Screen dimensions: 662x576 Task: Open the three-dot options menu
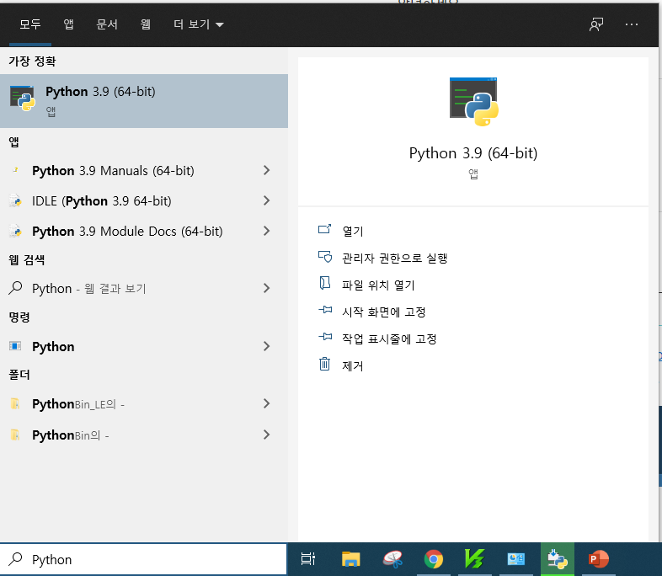[632, 24]
